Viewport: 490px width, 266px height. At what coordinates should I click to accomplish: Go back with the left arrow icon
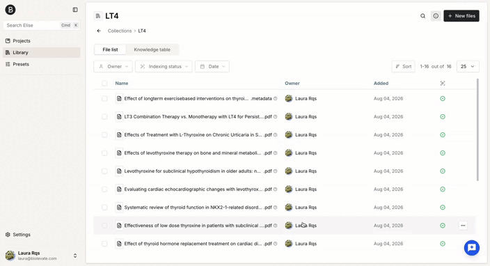(x=99, y=31)
